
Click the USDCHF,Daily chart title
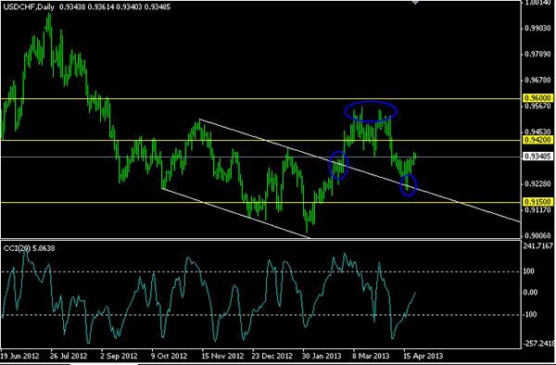pyautogui.click(x=29, y=6)
